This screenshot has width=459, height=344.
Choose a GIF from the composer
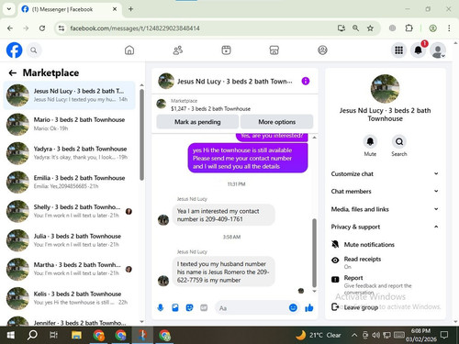coord(204,307)
